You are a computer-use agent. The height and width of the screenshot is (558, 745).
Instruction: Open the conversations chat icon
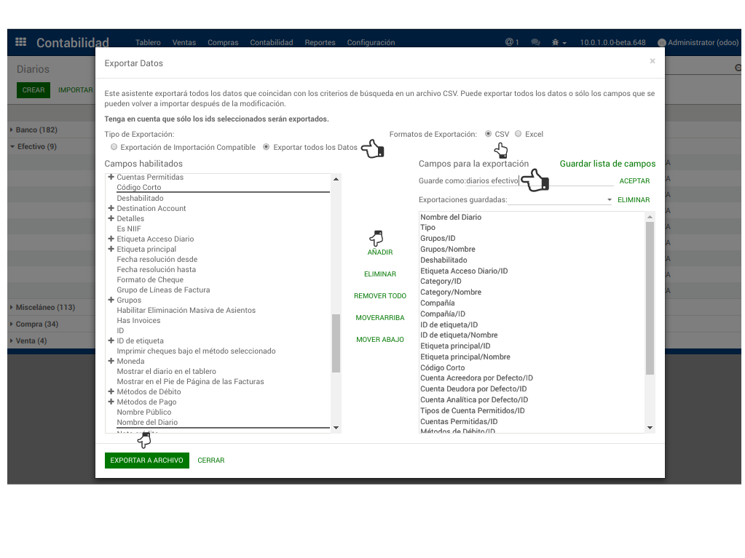pos(535,43)
